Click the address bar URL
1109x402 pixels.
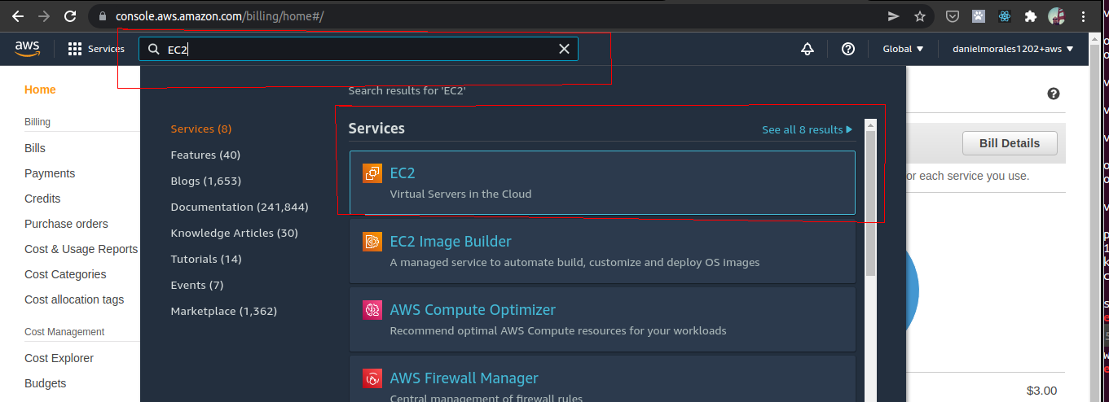[220, 15]
